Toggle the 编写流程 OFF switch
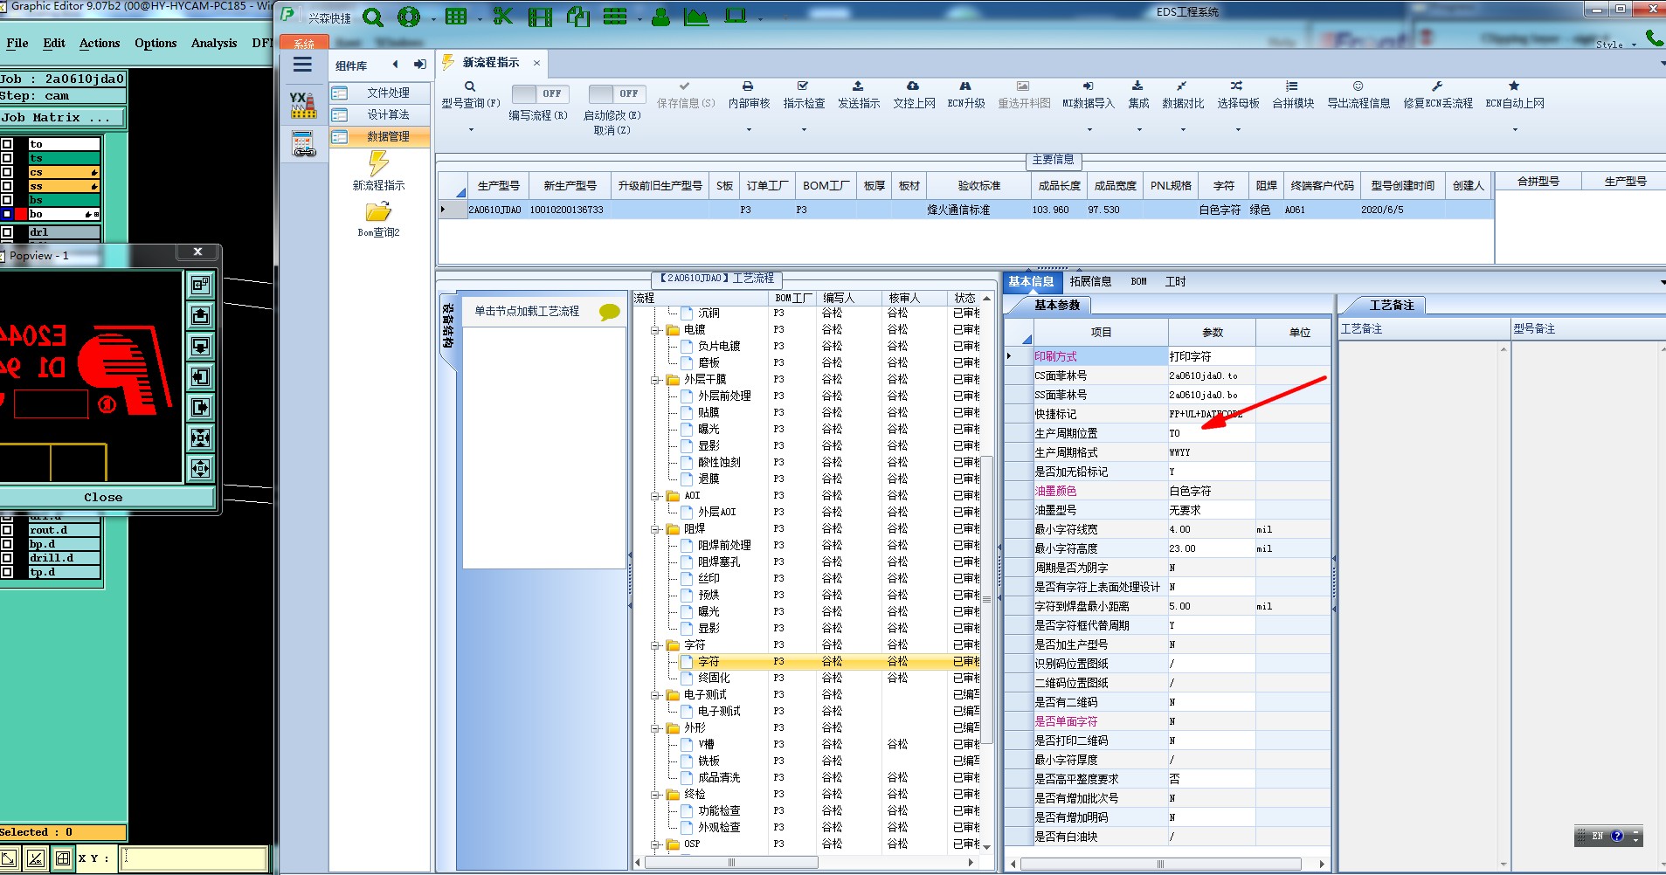The width and height of the screenshot is (1666, 875). 539,93
